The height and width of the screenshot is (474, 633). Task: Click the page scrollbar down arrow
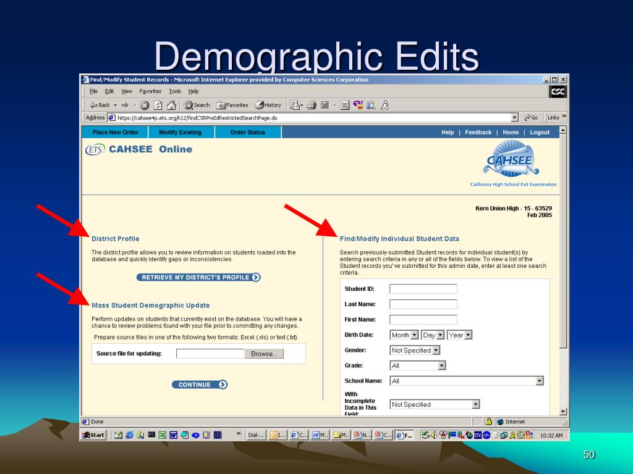pyautogui.click(x=563, y=412)
